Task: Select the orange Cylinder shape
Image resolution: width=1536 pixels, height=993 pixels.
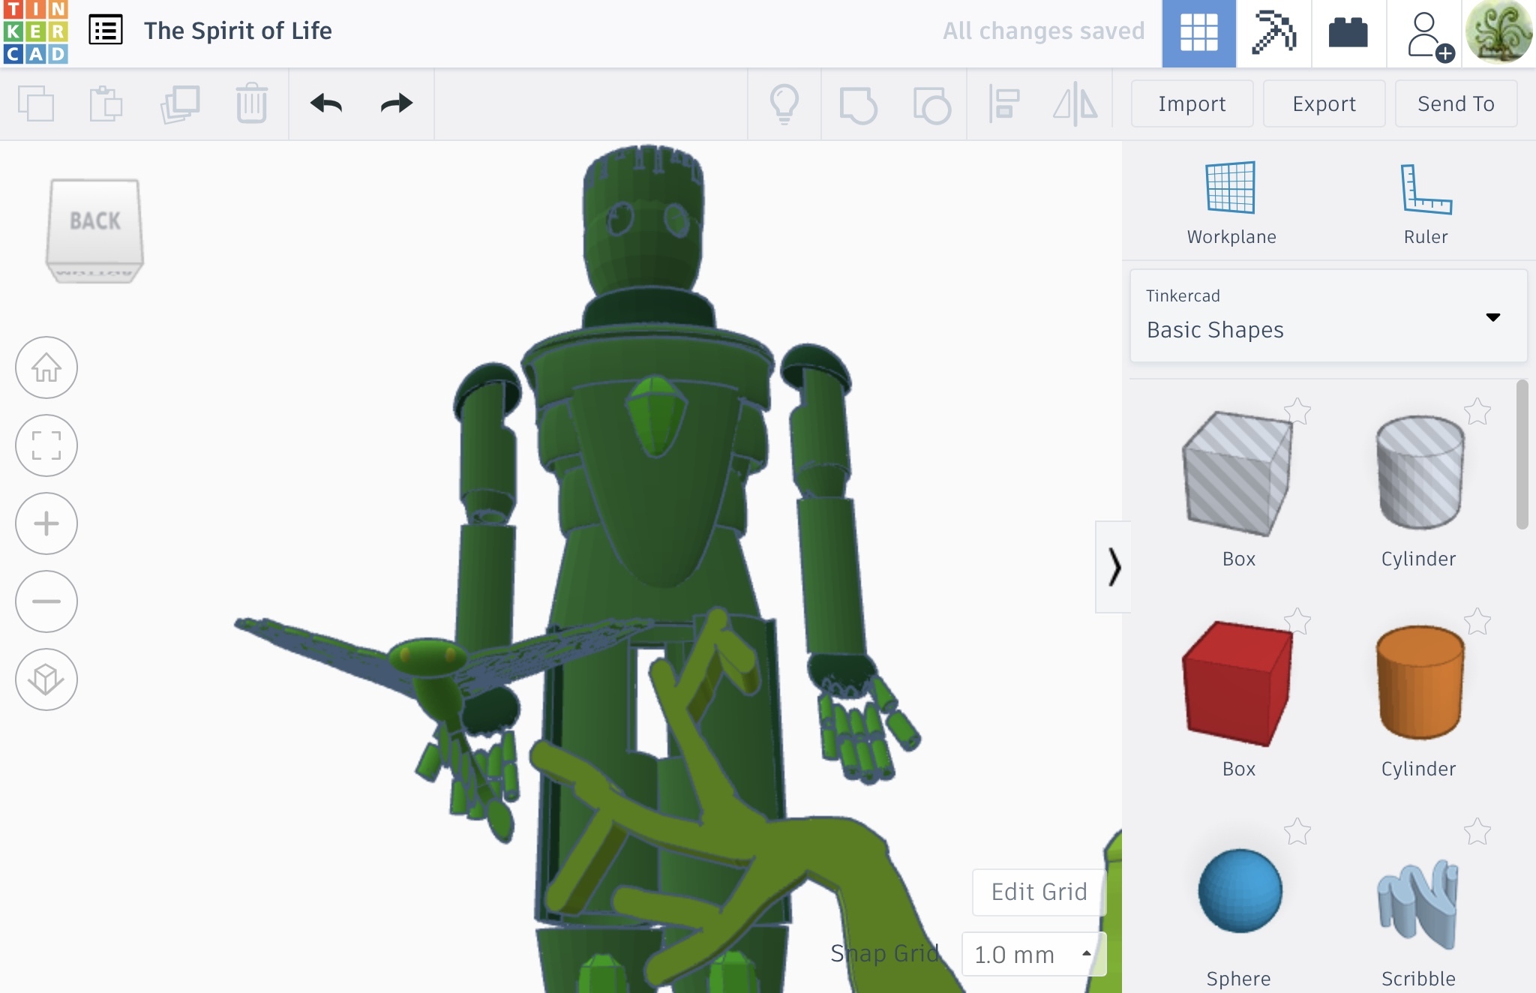Action: pyautogui.click(x=1420, y=683)
